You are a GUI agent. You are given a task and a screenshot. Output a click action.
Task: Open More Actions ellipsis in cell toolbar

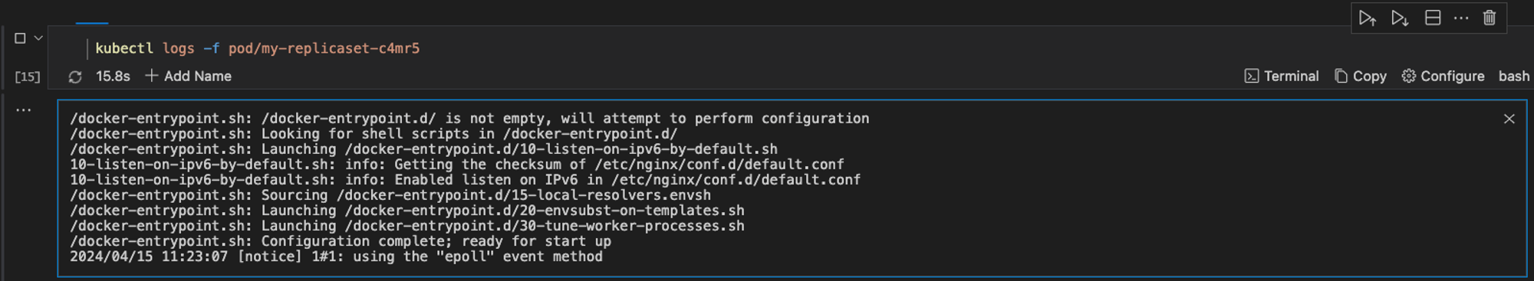click(x=1461, y=18)
